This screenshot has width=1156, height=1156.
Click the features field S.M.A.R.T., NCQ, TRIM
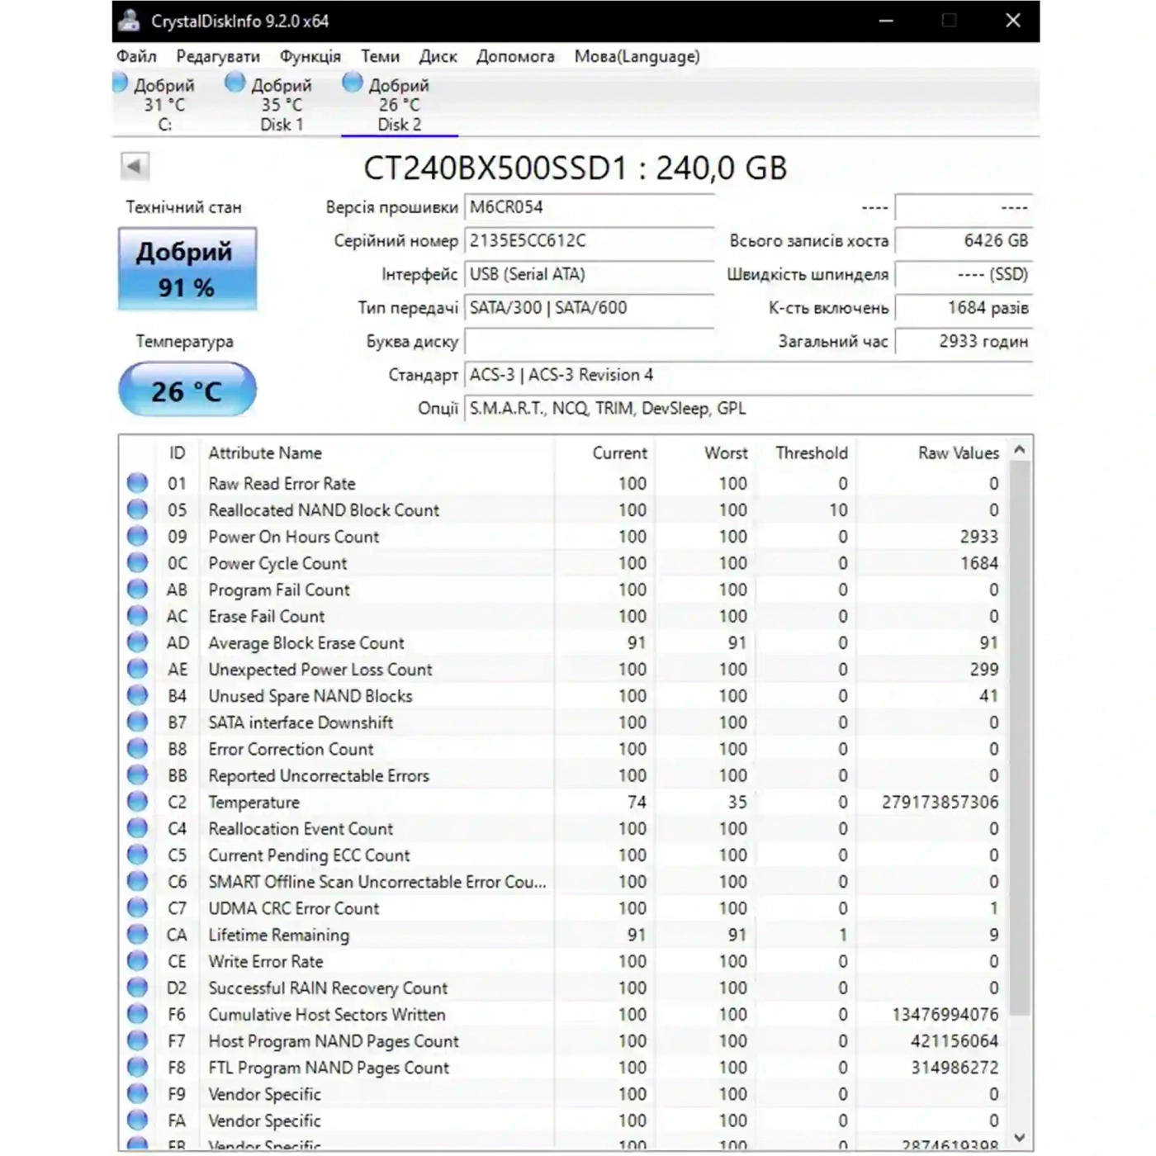[x=748, y=408]
